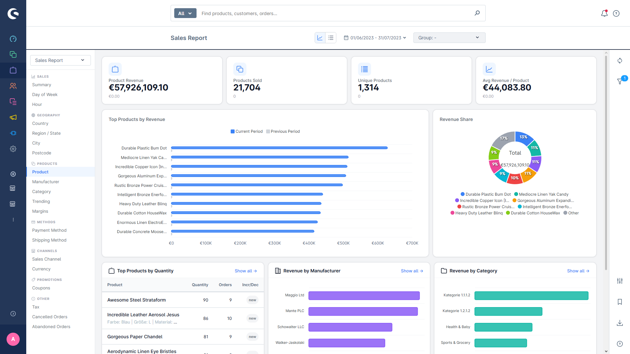This screenshot has width=630, height=354.
Task: Toggle Other legend entry in Revenue Share
Action: (571, 213)
